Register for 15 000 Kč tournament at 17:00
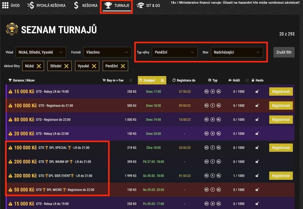Image resolution: width=303 pixels, height=209 pixels. (x=281, y=92)
